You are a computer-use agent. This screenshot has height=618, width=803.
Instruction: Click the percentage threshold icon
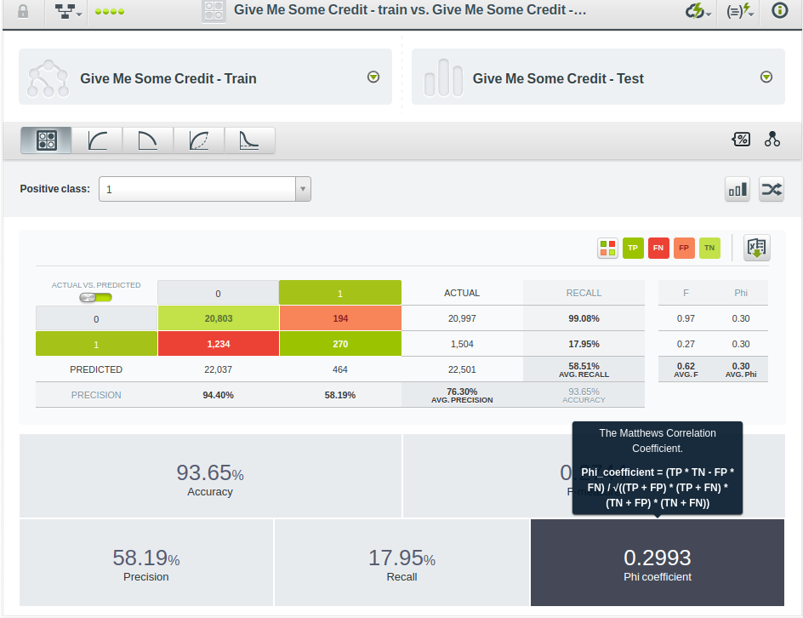tap(741, 140)
